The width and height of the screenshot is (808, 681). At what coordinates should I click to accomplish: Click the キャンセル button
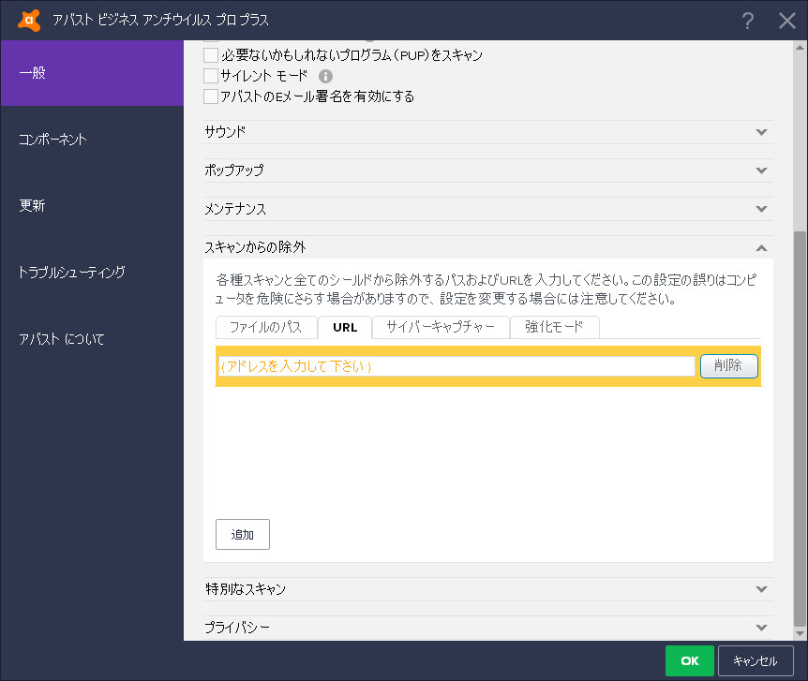click(x=756, y=661)
